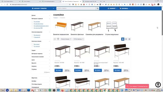
Task: Click the scroll-to-top arrow circle
Action: tap(158, 85)
